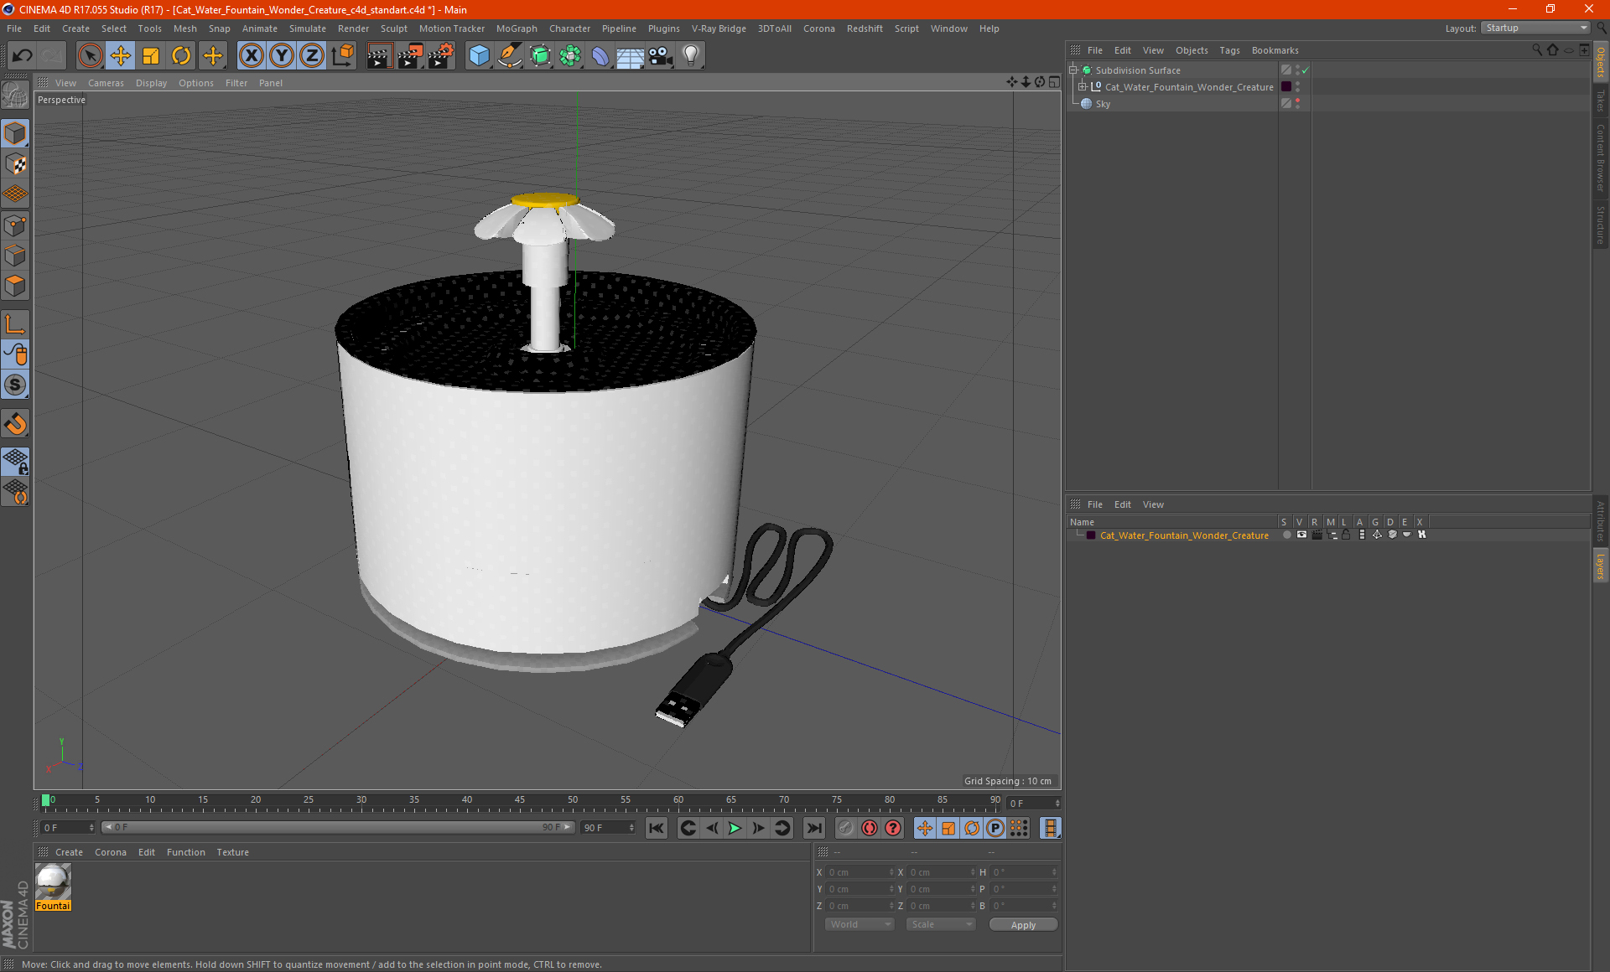Click purple layer swatch of Cat_Water_Fountain object
This screenshot has width=1610, height=972.
pos(1286,86)
